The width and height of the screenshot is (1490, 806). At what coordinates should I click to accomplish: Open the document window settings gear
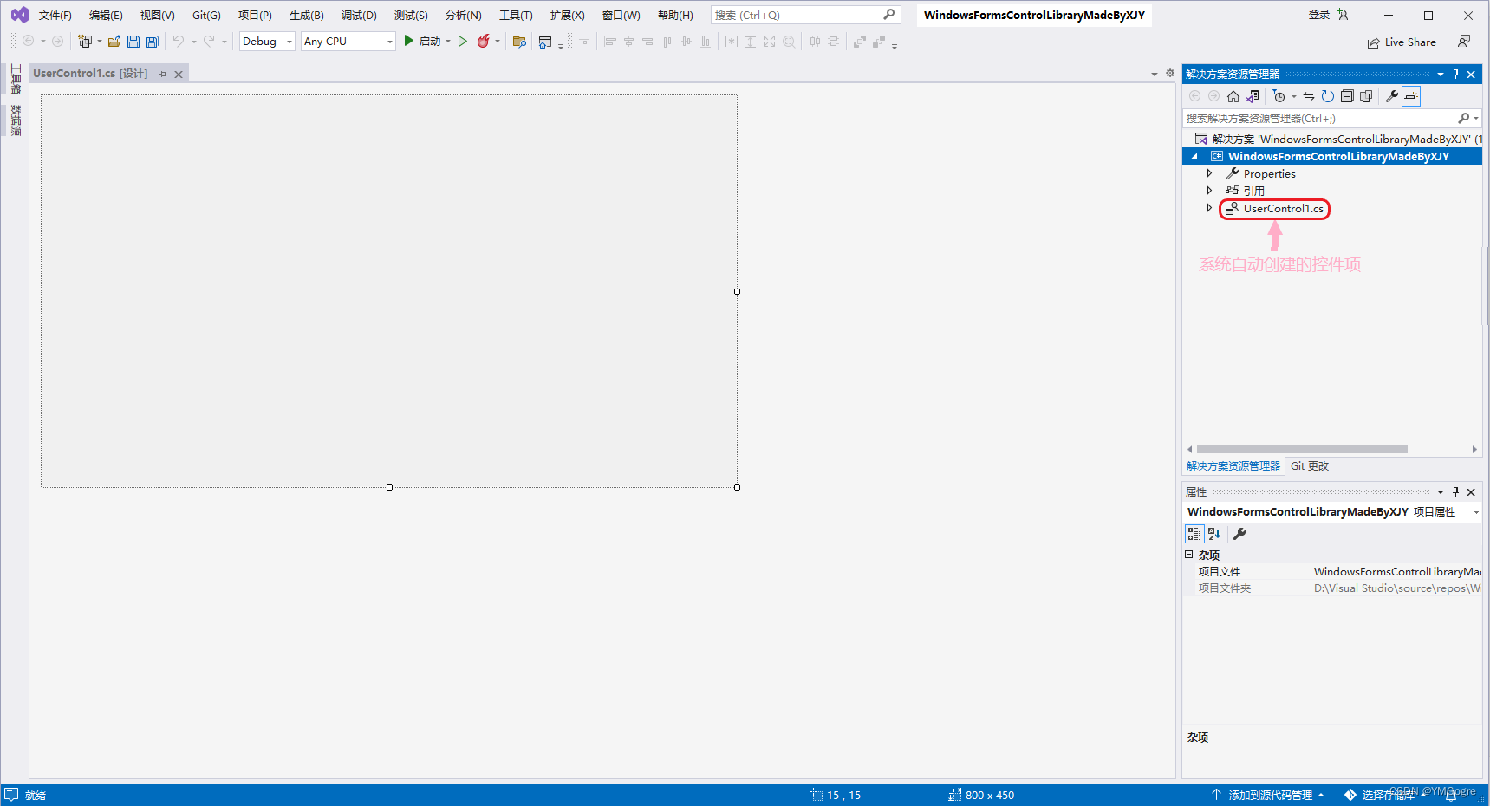click(x=1170, y=74)
